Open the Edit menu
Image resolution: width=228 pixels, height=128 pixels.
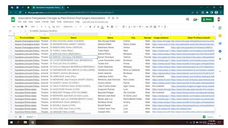coord(25,22)
